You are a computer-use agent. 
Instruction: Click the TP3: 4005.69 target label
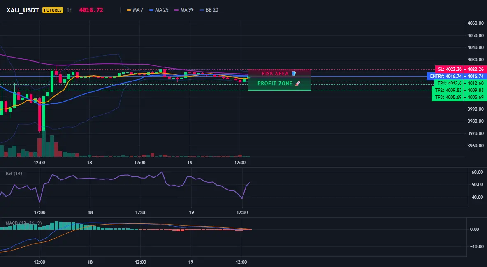448,97
